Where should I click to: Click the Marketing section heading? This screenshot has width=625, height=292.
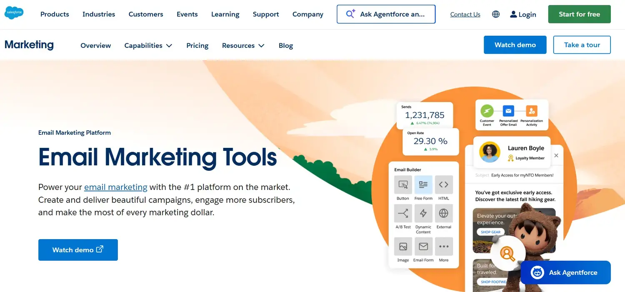[x=29, y=45]
